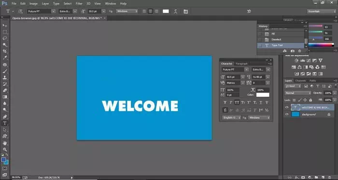Filter layers by type layers

tap(318, 86)
